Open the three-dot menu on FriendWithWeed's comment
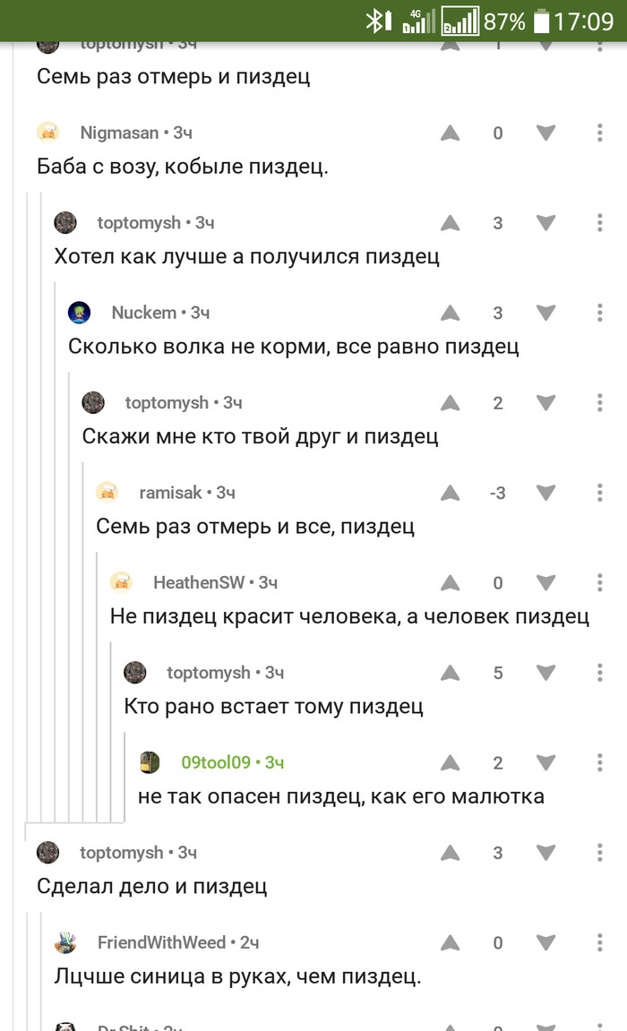Screen dimensions: 627x1031 click(x=598, y=942)
